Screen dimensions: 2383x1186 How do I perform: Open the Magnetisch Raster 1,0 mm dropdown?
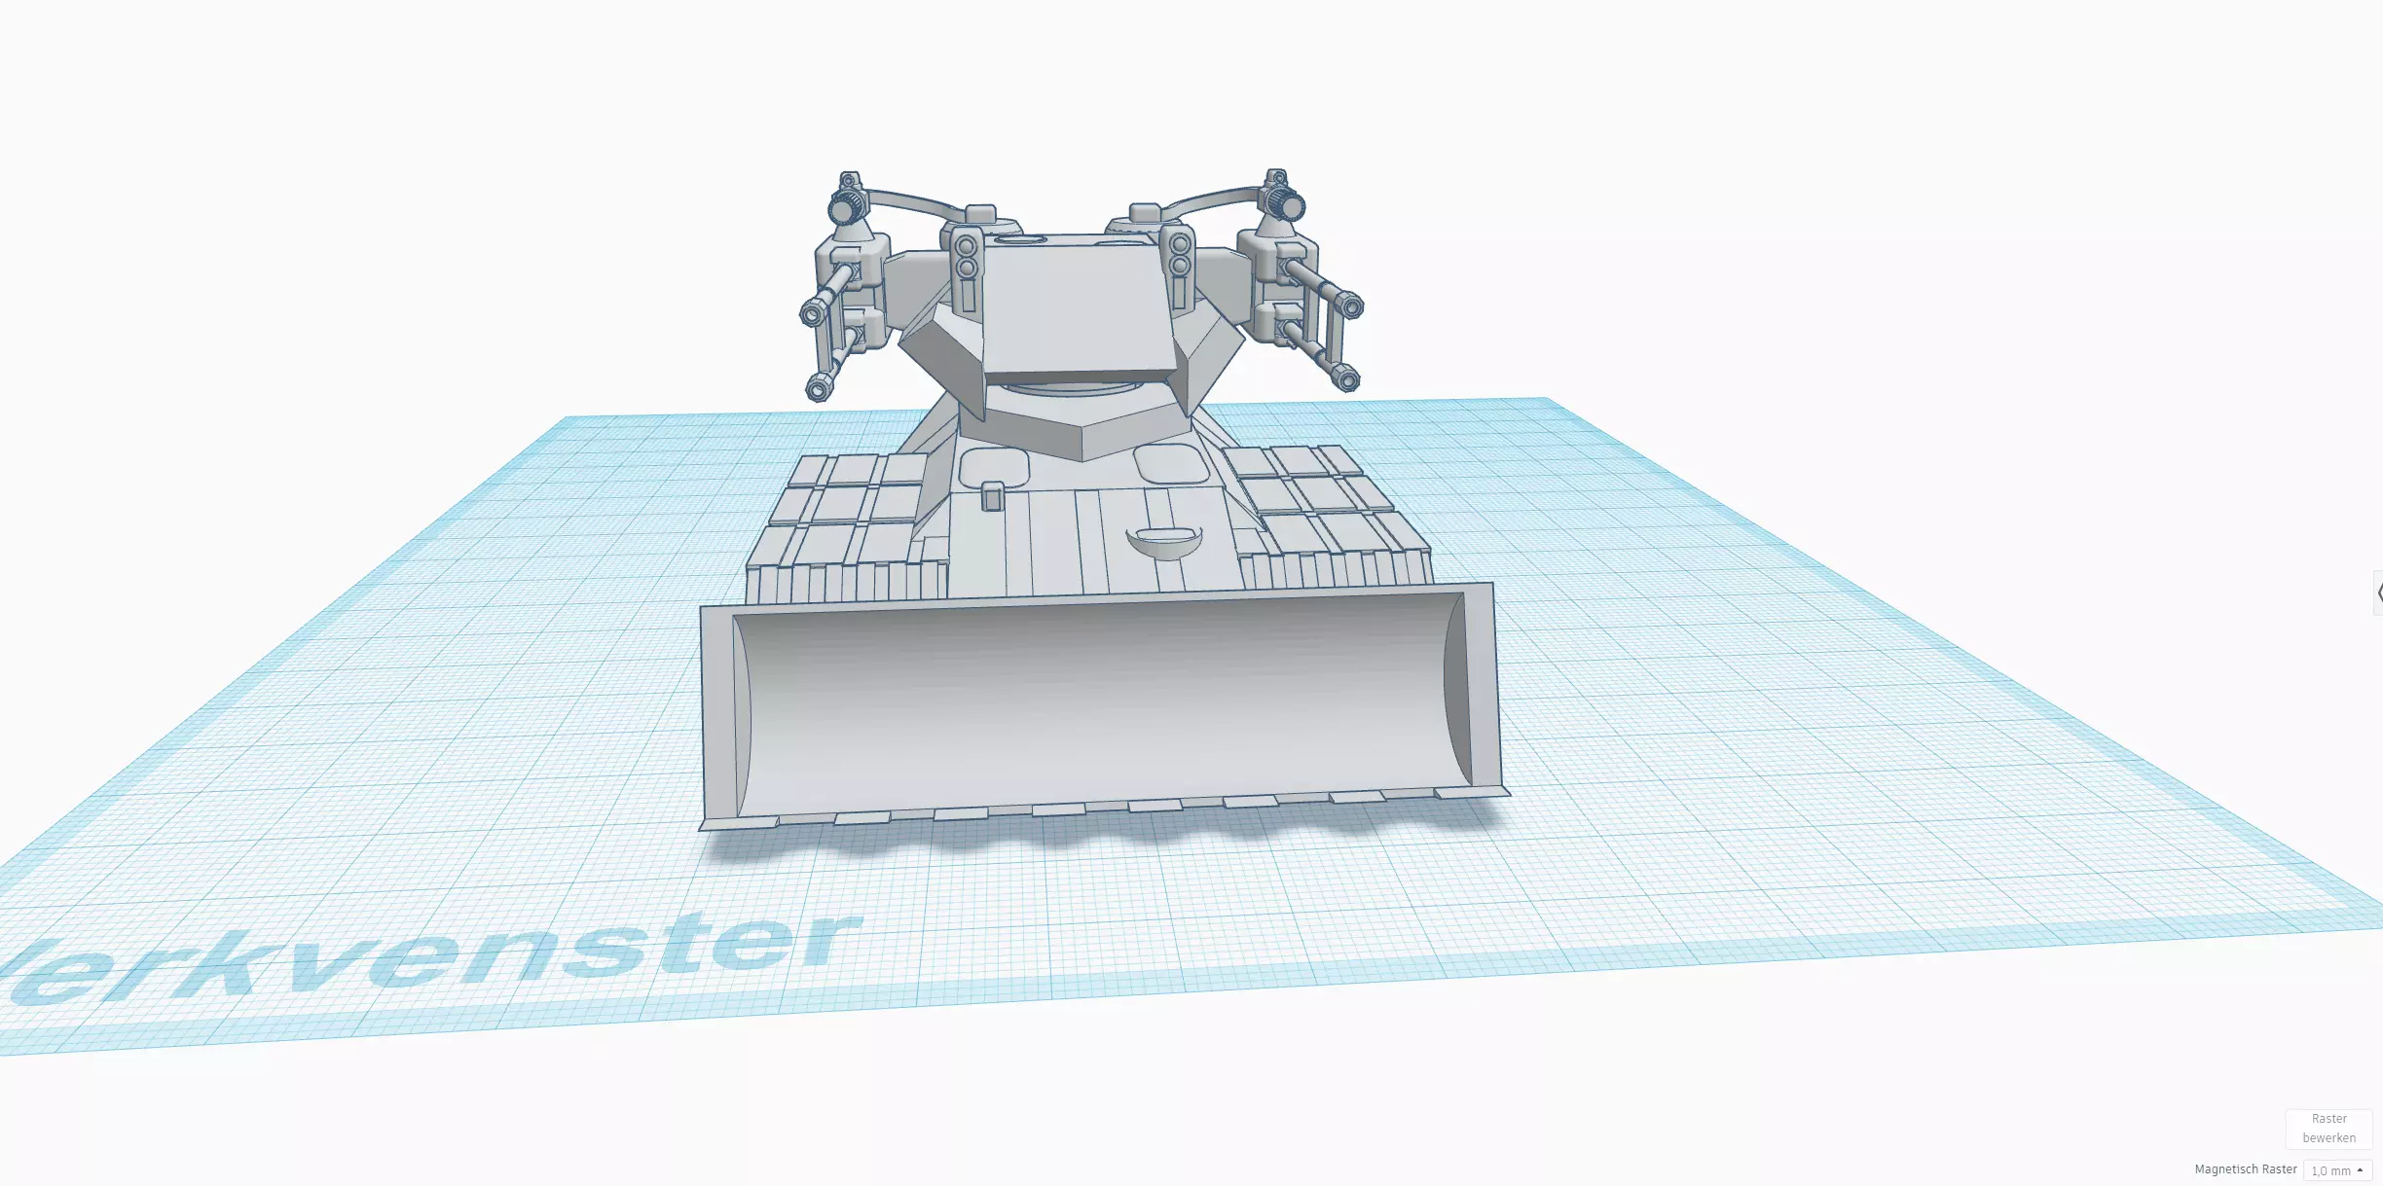(2337, 1170)
